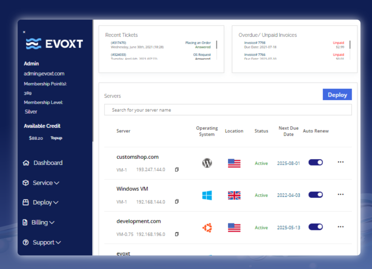Open more options for customshop.com
Image resolution: width=372 pixels, height=269 pixels.
(341, 162)
